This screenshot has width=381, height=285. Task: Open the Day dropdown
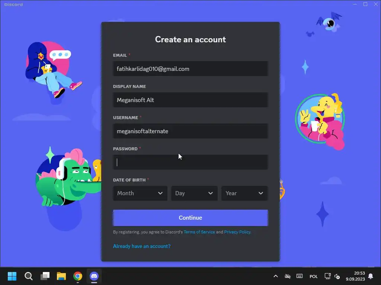(194, 193)
